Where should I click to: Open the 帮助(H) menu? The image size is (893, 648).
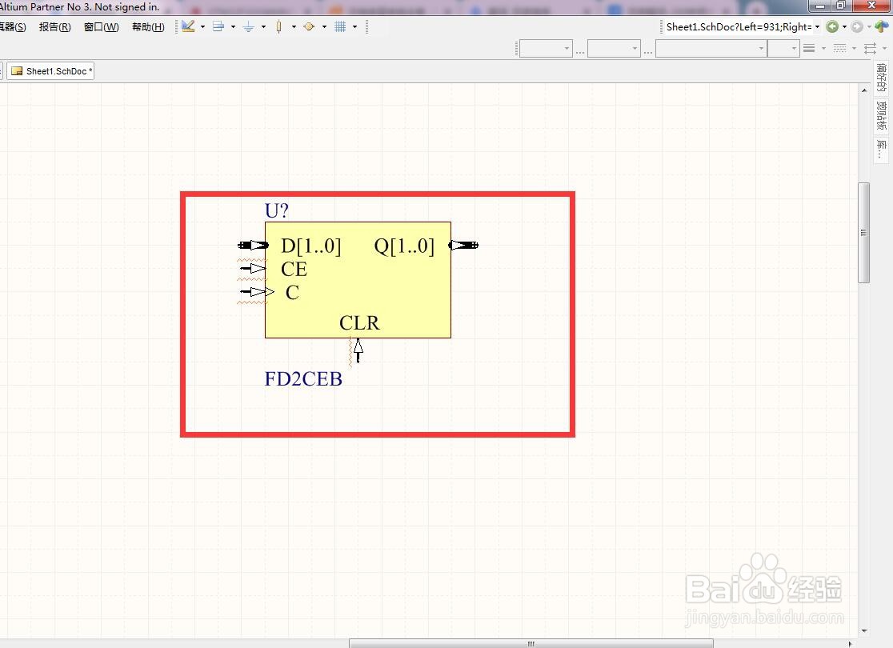[148, 26]
